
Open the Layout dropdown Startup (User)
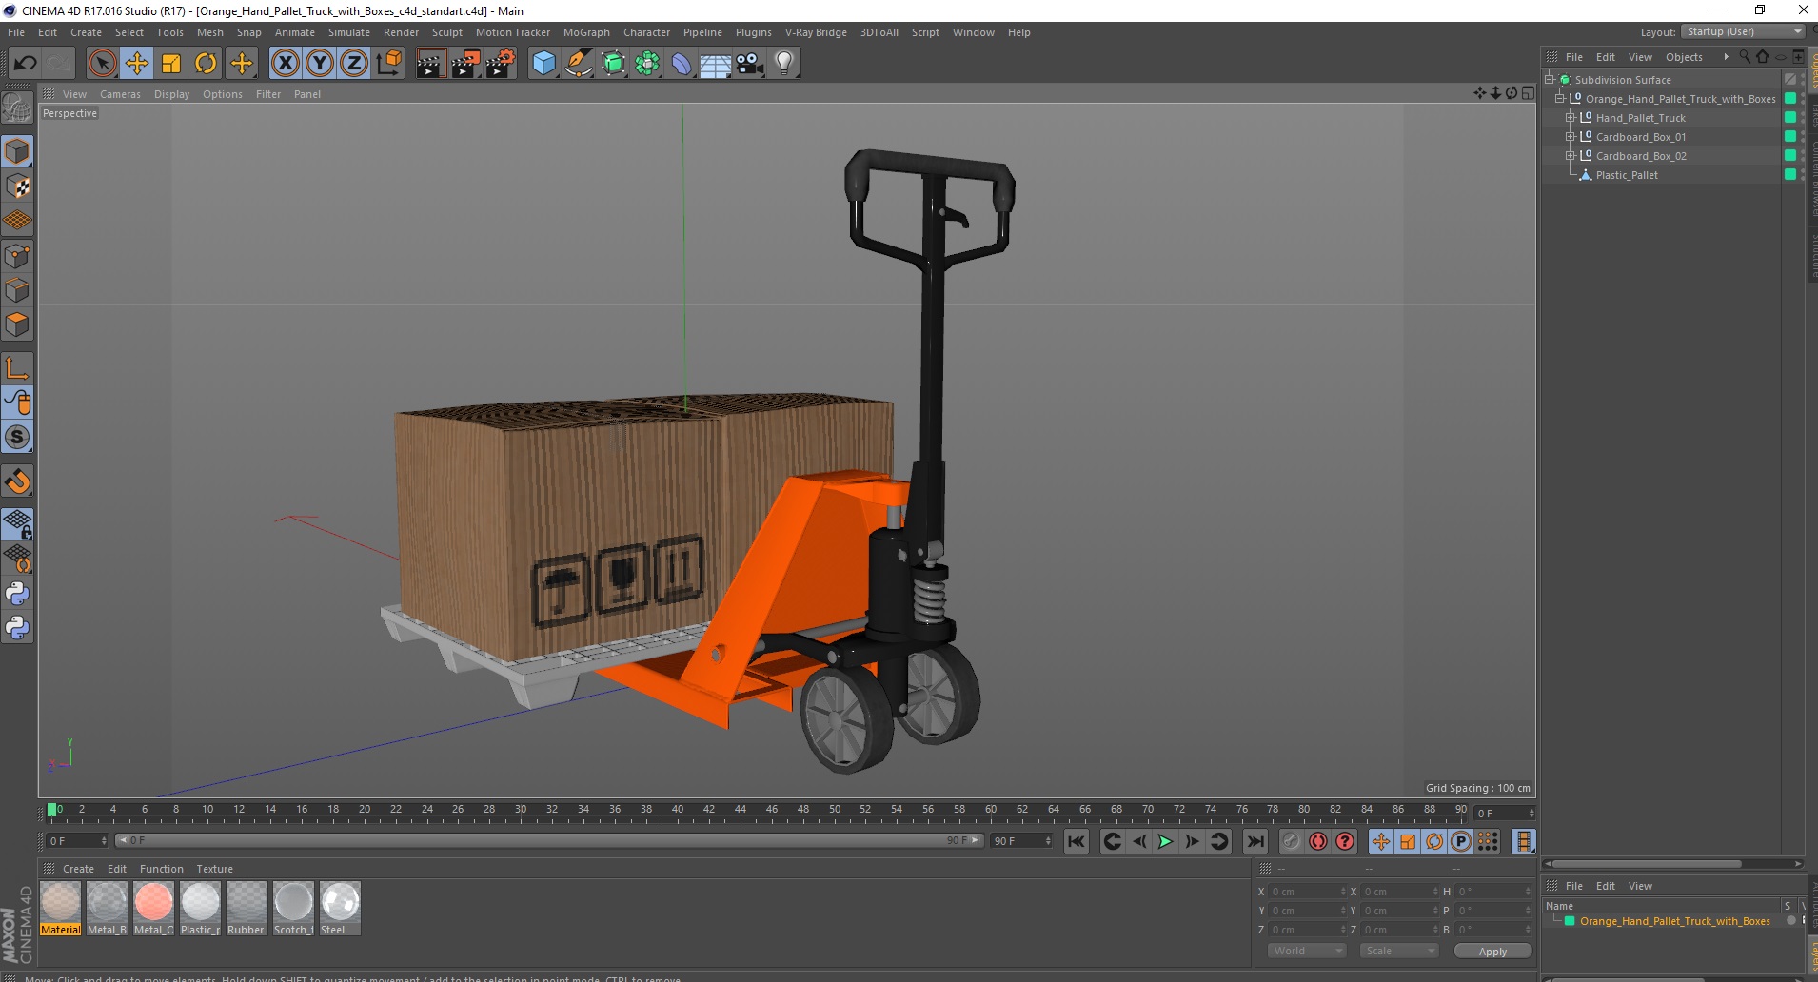[1743, 31]
